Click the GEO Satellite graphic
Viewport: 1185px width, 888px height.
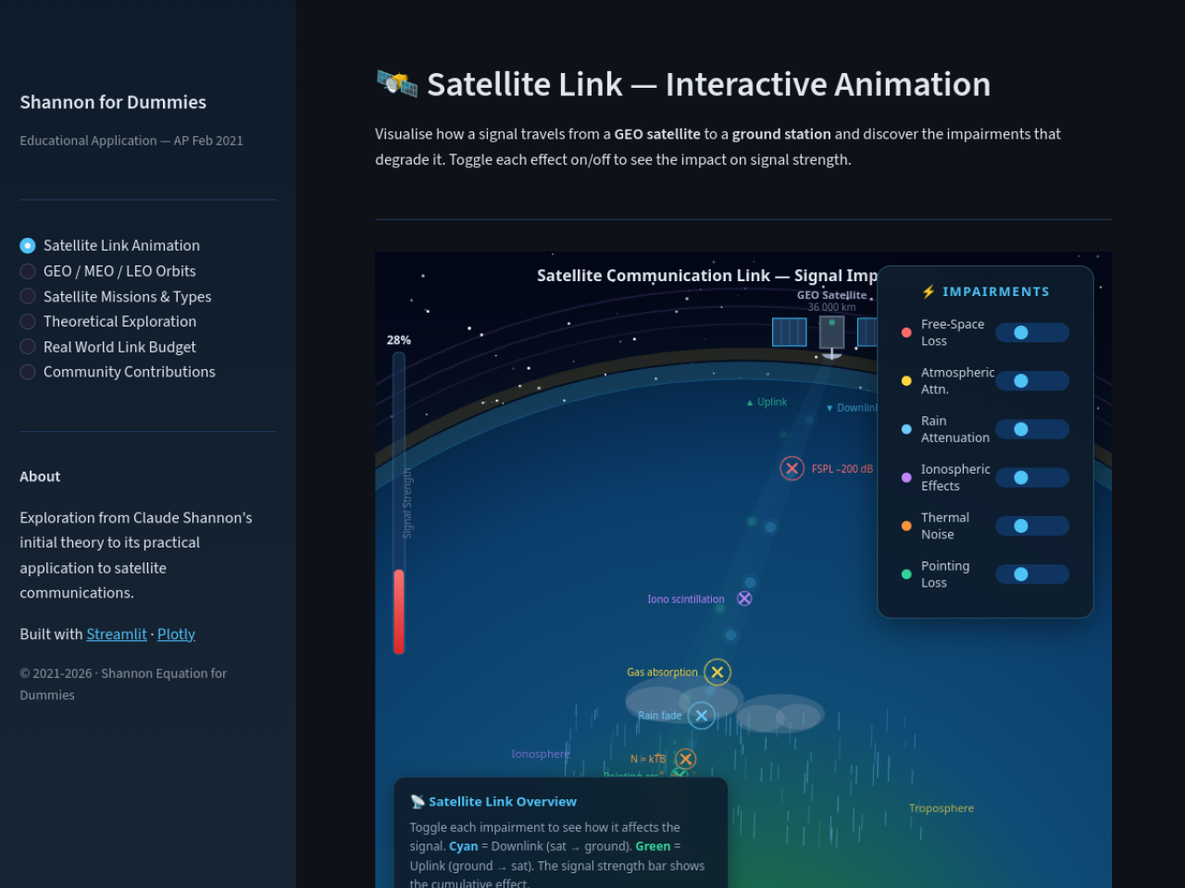(831, 335)
